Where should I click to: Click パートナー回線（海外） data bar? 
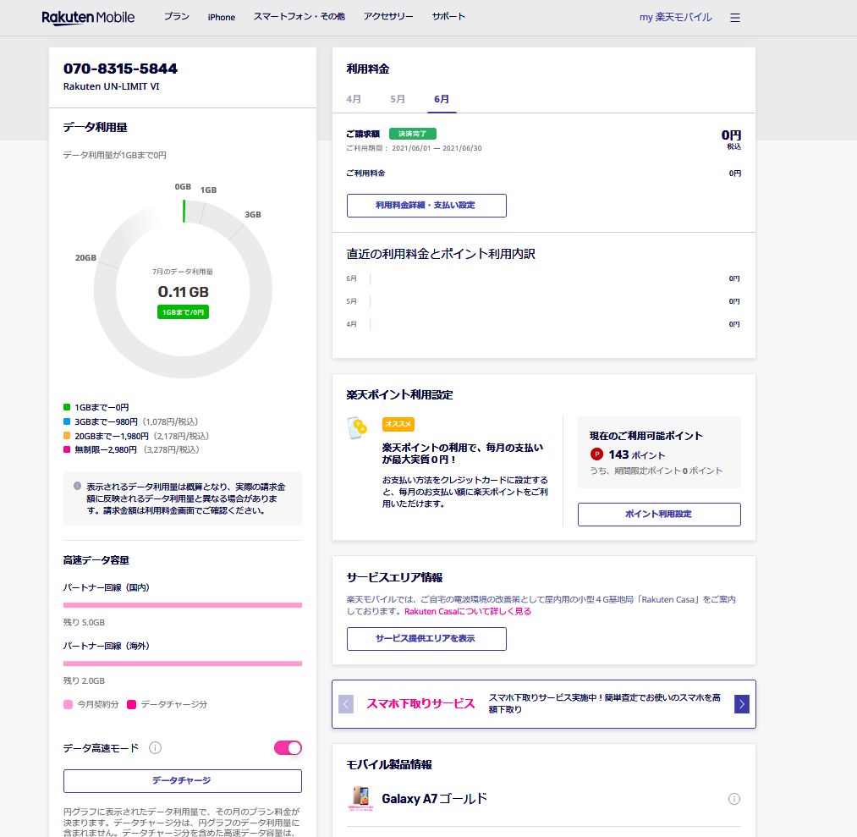tap(183, 664)
